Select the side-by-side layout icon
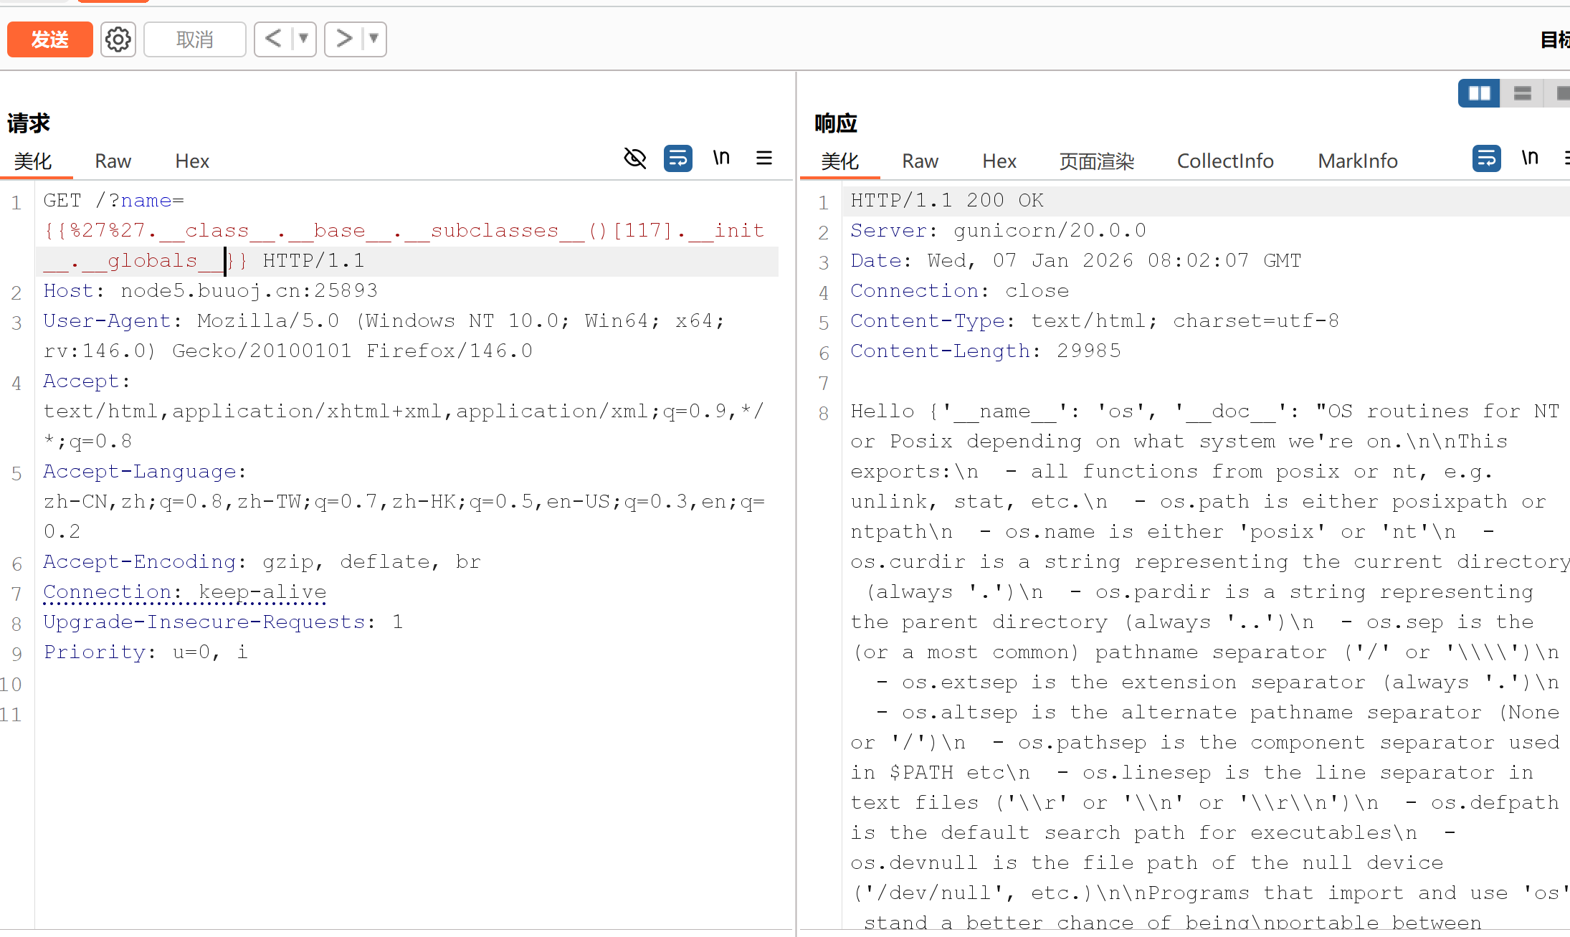Image resolution: width=1570 pixels, height=937 pixels. [x=1479, y=93]
